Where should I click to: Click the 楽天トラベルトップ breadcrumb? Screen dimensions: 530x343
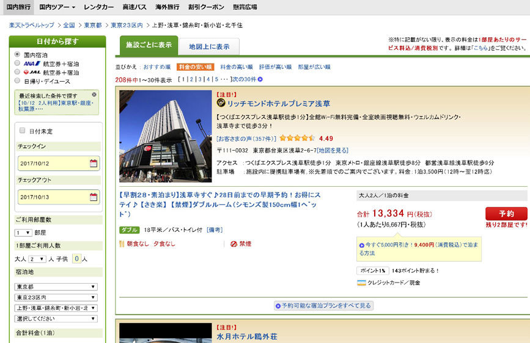click(x=32, y=25)
